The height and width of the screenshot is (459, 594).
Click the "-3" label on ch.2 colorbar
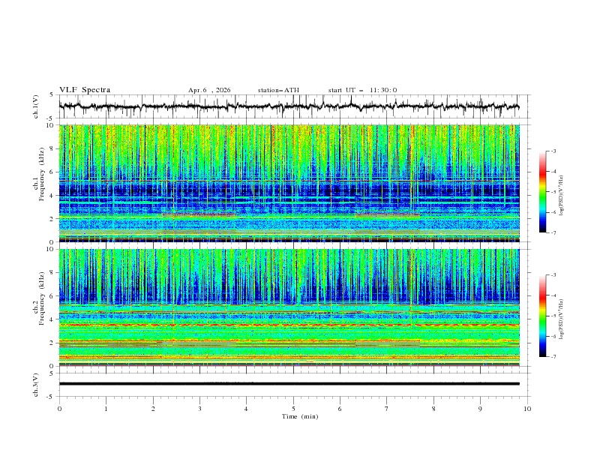(x=553, y=275)
